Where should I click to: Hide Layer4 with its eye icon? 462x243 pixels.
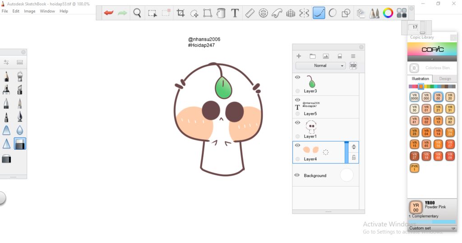(298, 145)
